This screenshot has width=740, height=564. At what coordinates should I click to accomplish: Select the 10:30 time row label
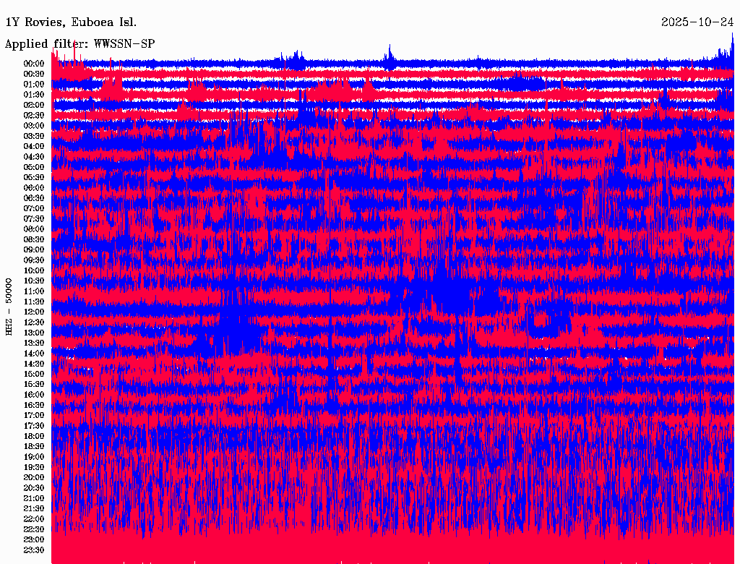(x=34, y=281)
